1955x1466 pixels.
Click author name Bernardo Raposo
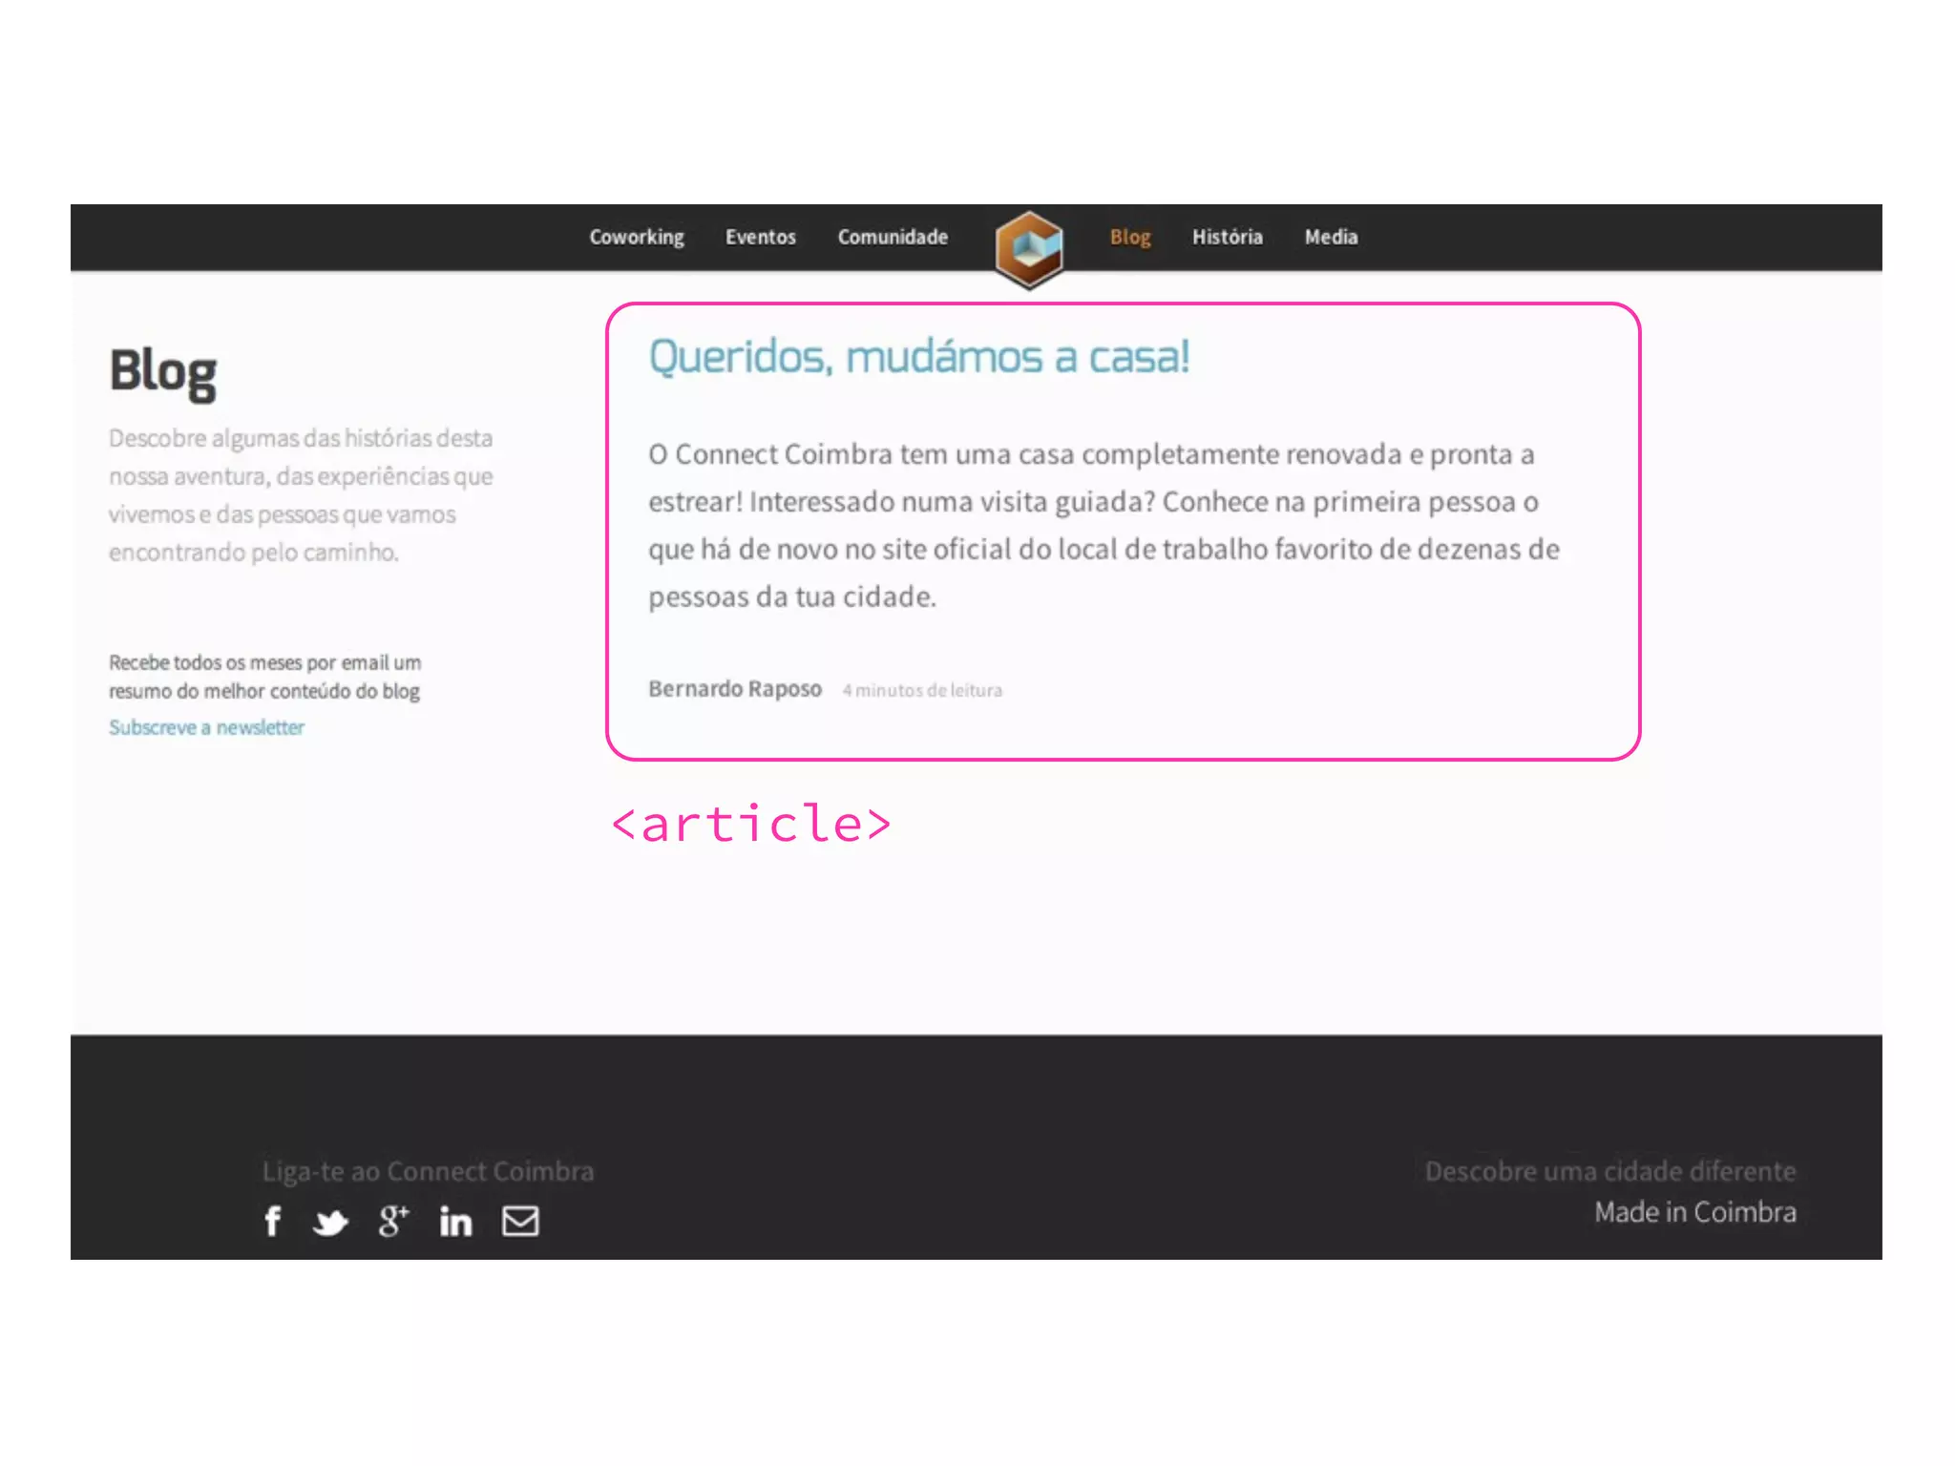pos(734,689)
